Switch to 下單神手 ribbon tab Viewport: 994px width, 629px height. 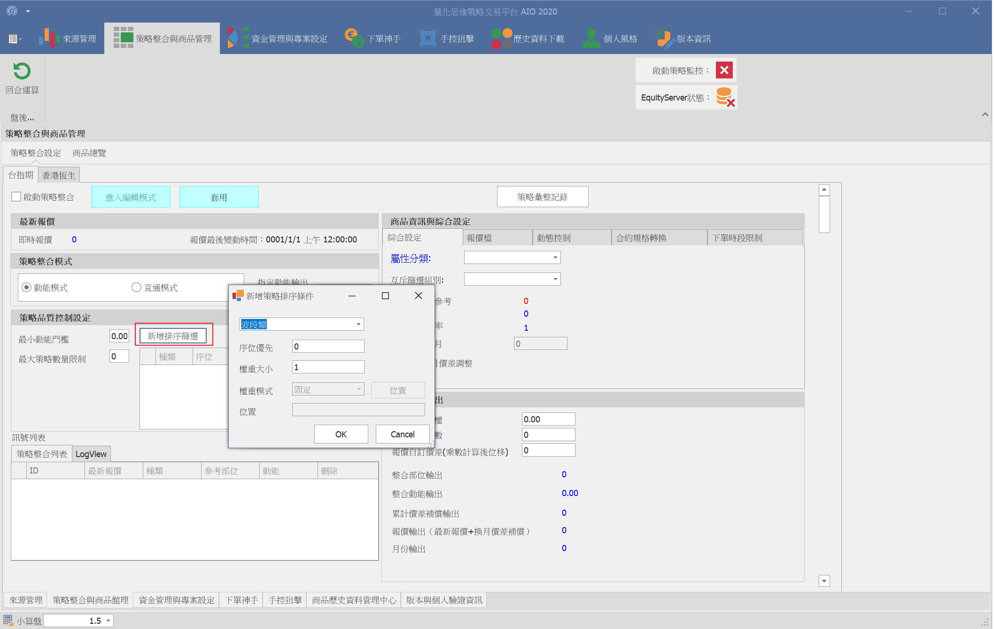373,38
